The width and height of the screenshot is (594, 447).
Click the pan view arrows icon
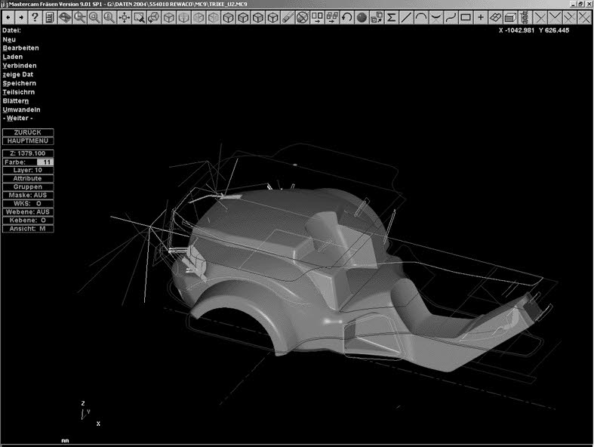125,17
